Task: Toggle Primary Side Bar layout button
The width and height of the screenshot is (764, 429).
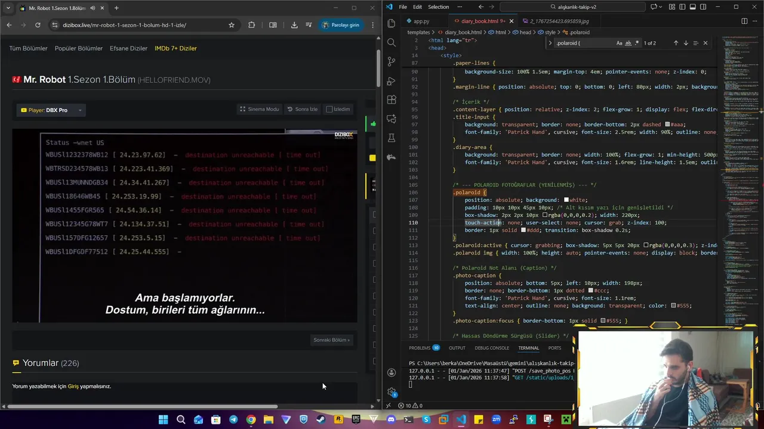Action: point(682,7)
